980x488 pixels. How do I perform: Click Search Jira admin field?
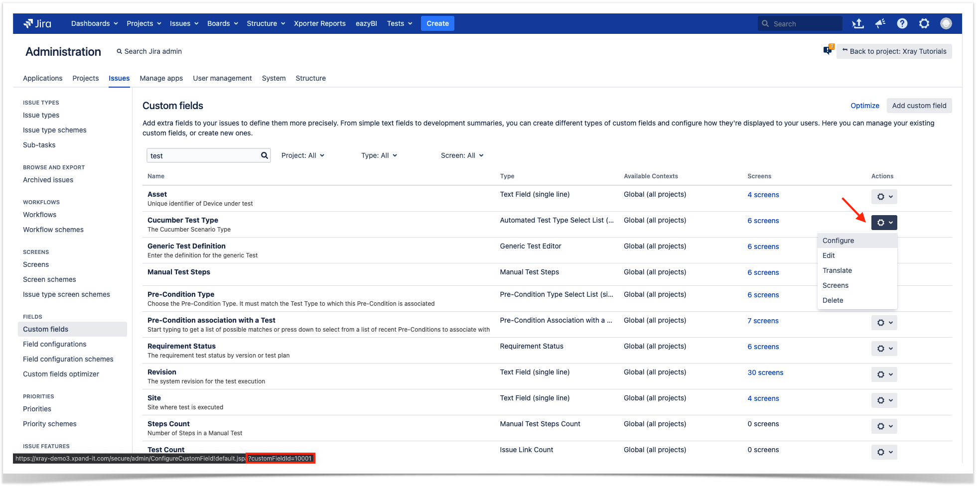click(149, 51)
